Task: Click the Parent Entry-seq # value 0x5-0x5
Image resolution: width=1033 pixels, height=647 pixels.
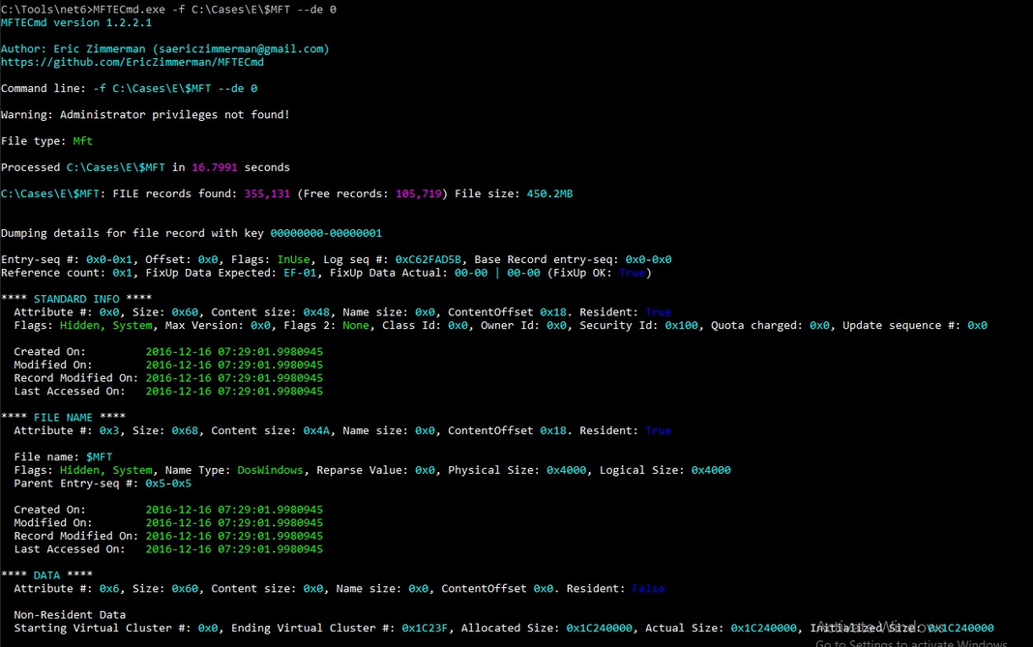Action: 168,483
